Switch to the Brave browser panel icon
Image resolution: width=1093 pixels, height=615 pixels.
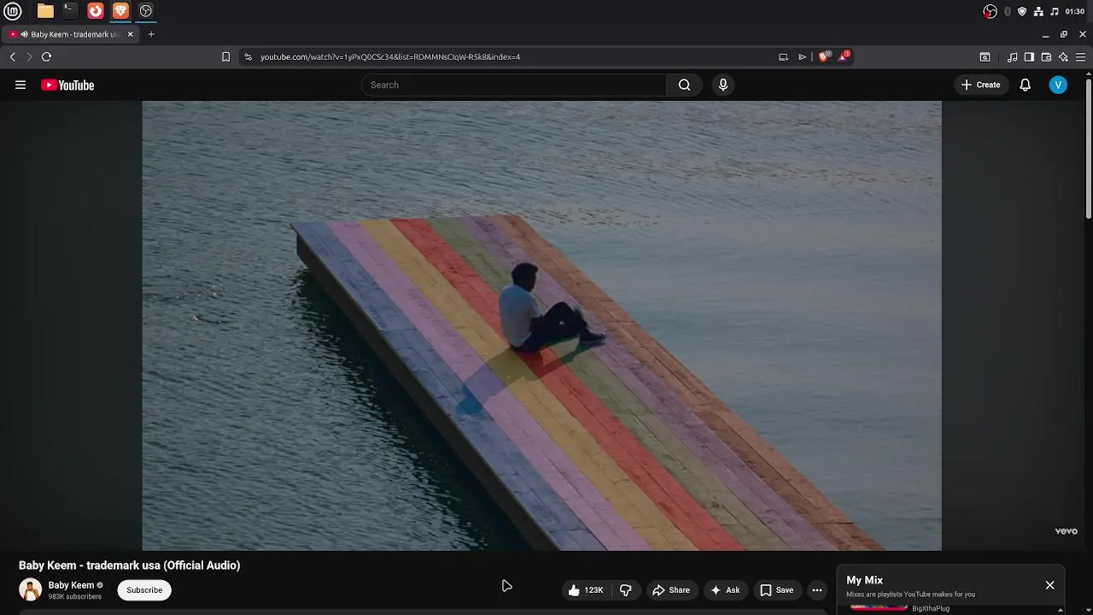click(x=120, y=11)
